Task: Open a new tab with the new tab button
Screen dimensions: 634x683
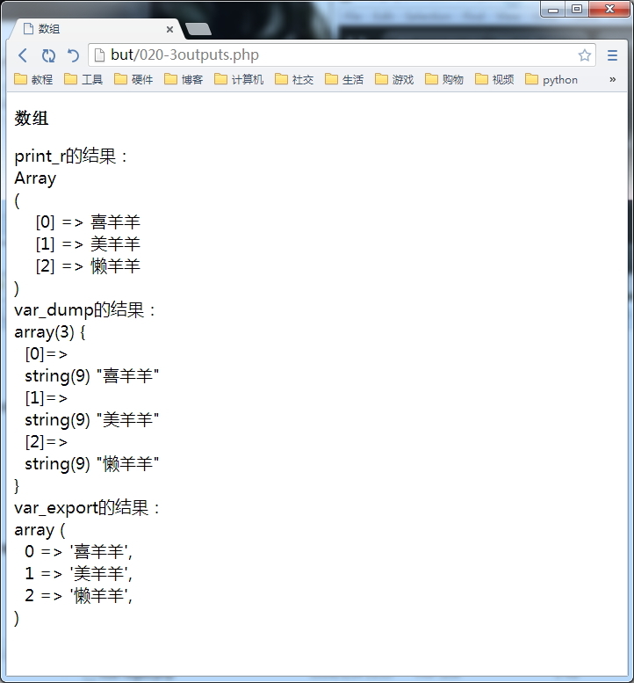Action: (x=198, y=29)
